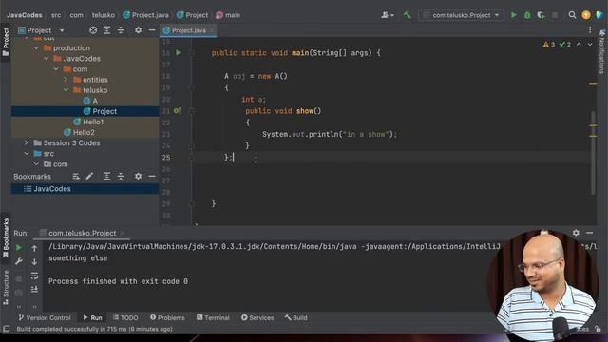The height and width of the screenshot is (342, 608).
Task: Click the stop process square icon
Action: tap(555, 15)
